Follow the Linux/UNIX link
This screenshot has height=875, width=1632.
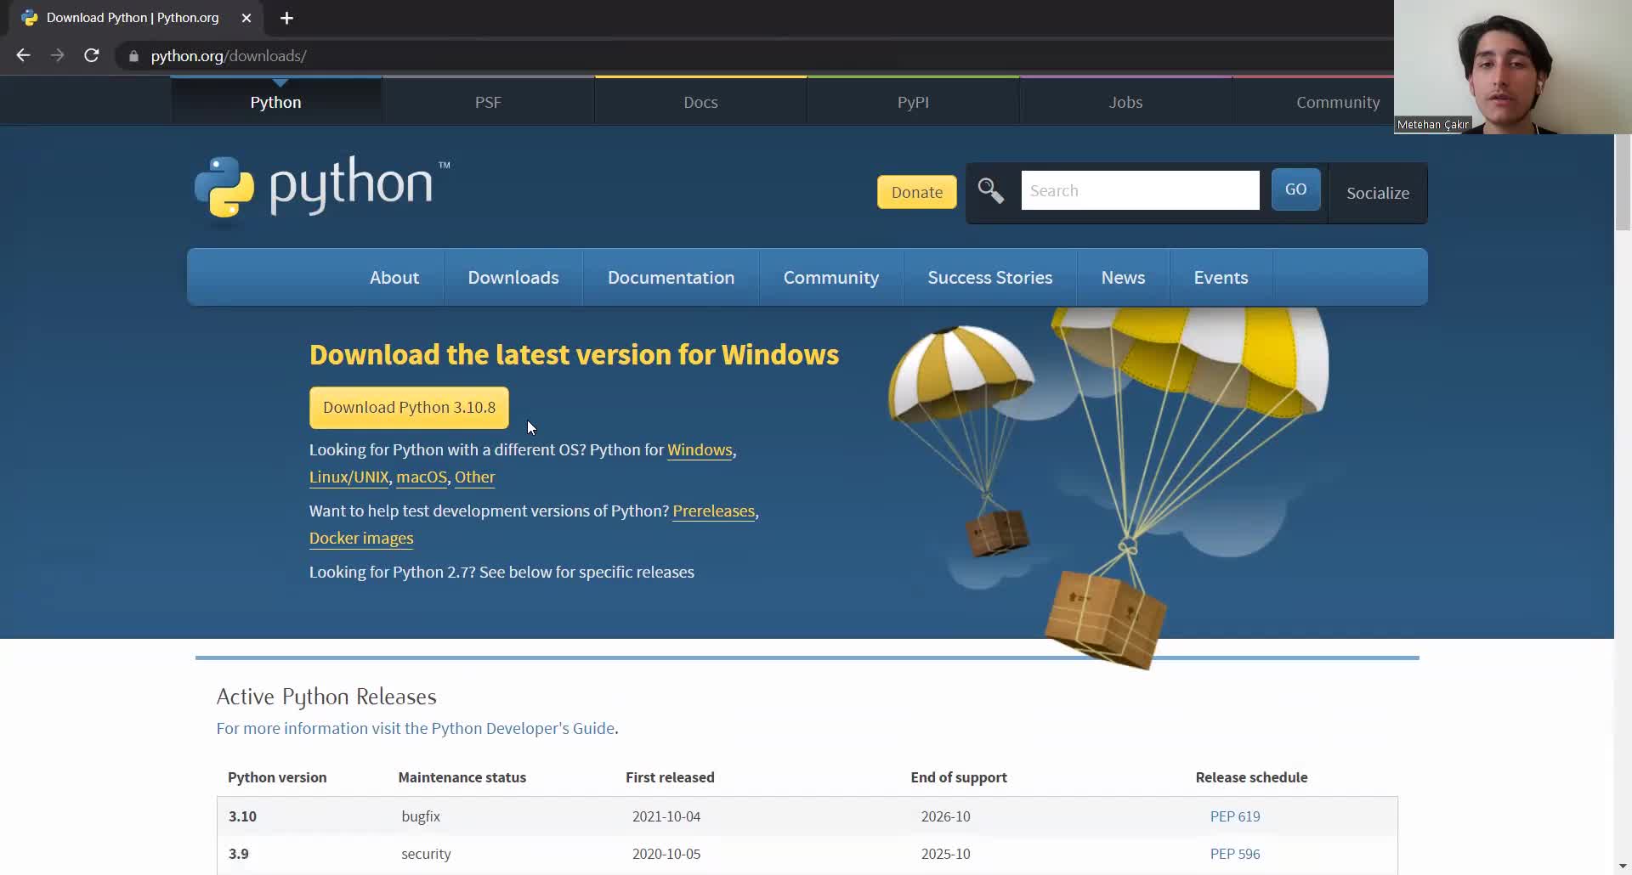click(348, 477)
